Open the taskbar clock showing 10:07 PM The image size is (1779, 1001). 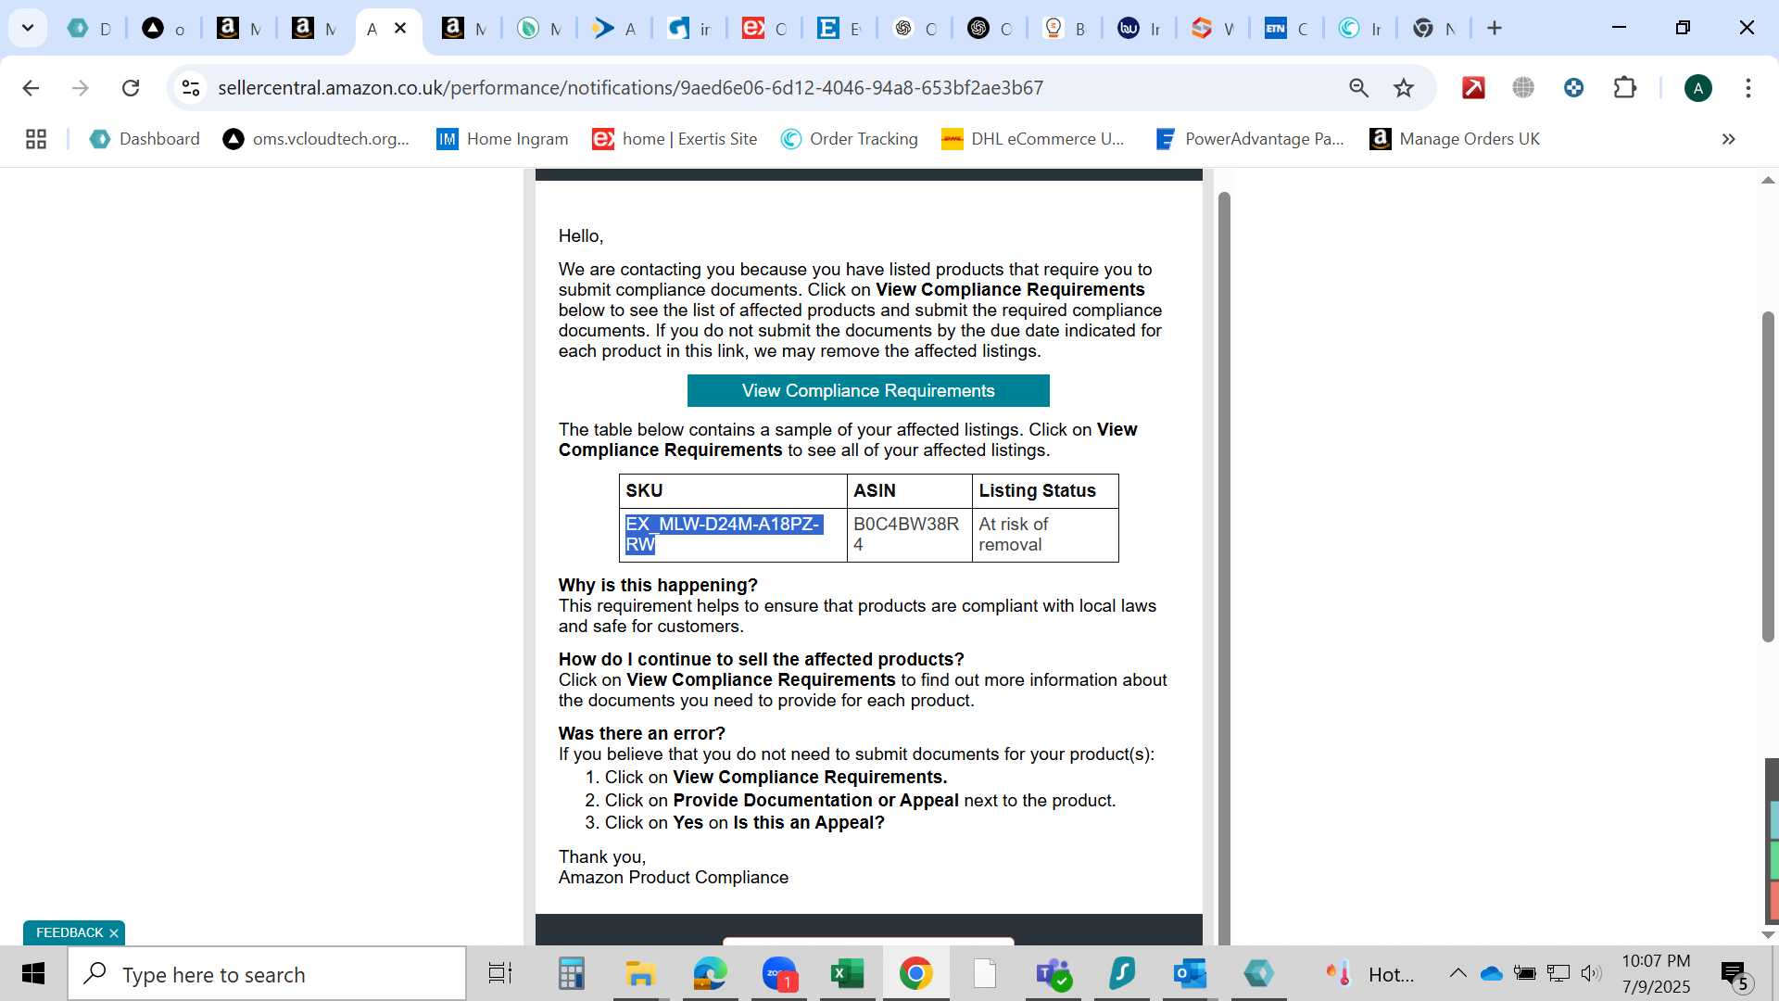click(x=1656, y=973)
